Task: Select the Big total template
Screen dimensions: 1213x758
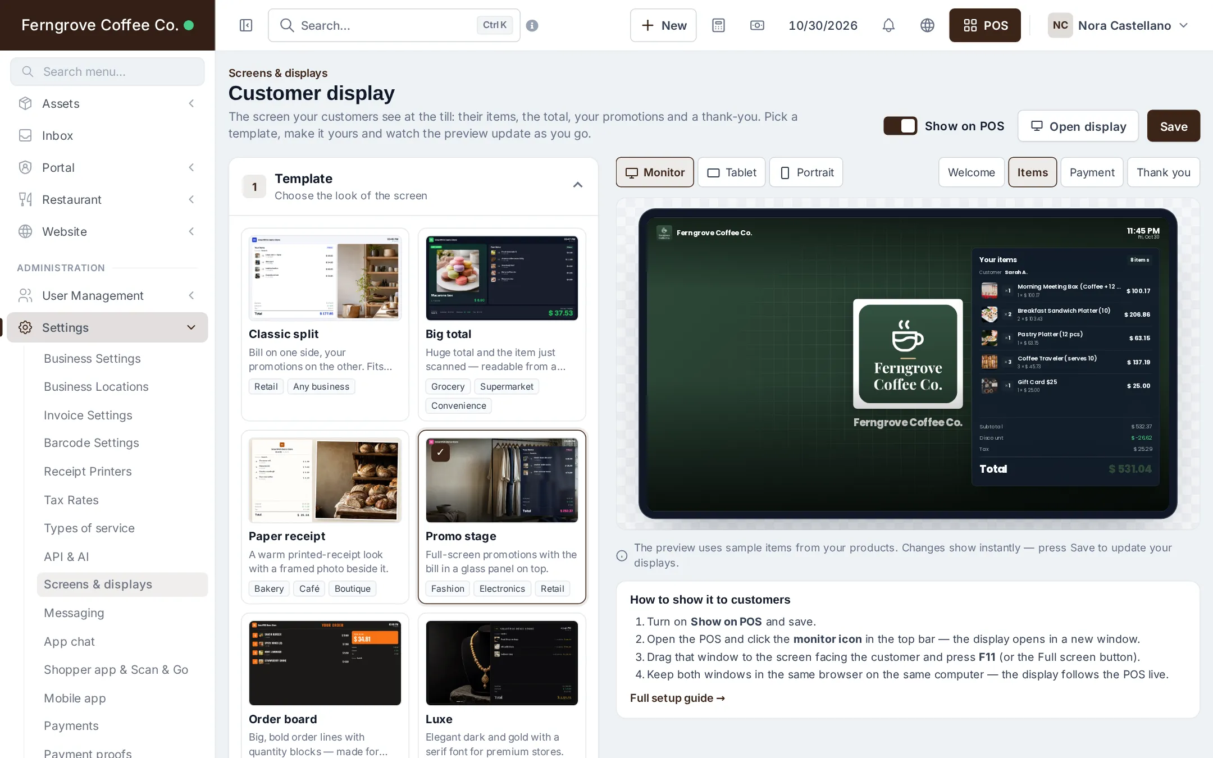Action: point(501,325)
